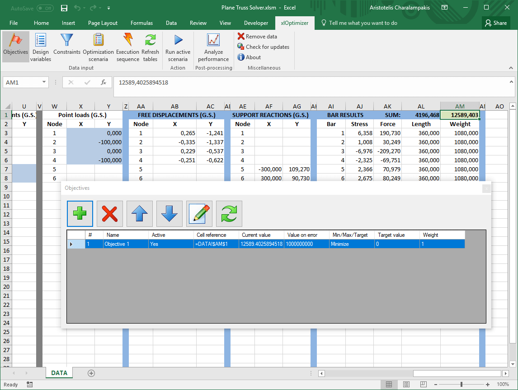518x390 pixels.
Task: Add new objective with green plus
Action: coord(80,214)
